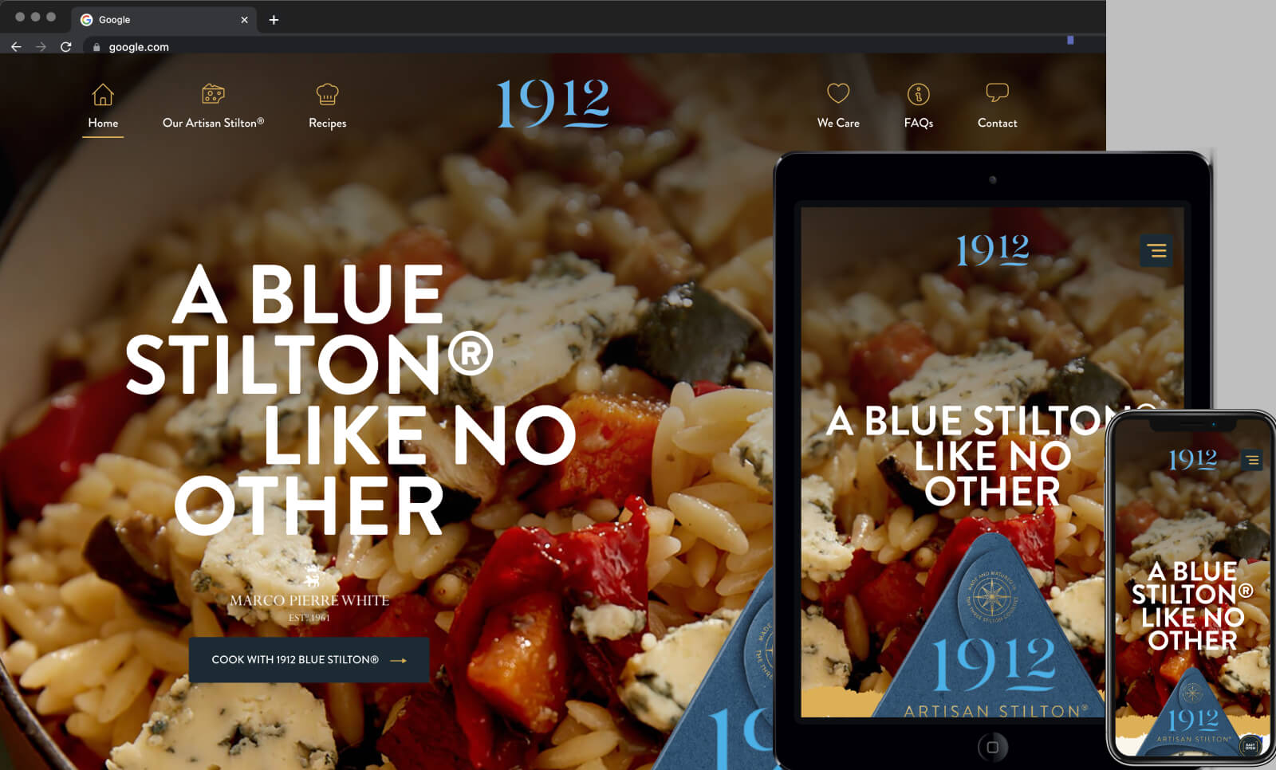This screenshot has height=770, width=1276.
Task: Open the Recipes menu label
Action: (327, 123)
